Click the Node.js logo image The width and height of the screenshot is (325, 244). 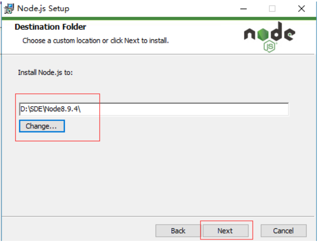269,37
